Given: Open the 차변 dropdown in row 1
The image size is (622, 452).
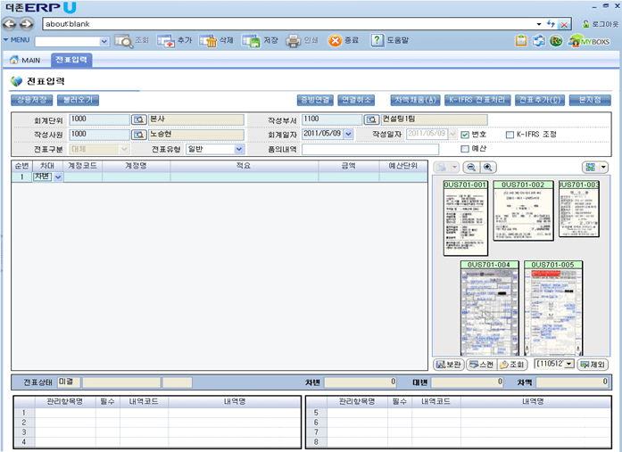Looking at the screenshot, I should tap(59, 177).
